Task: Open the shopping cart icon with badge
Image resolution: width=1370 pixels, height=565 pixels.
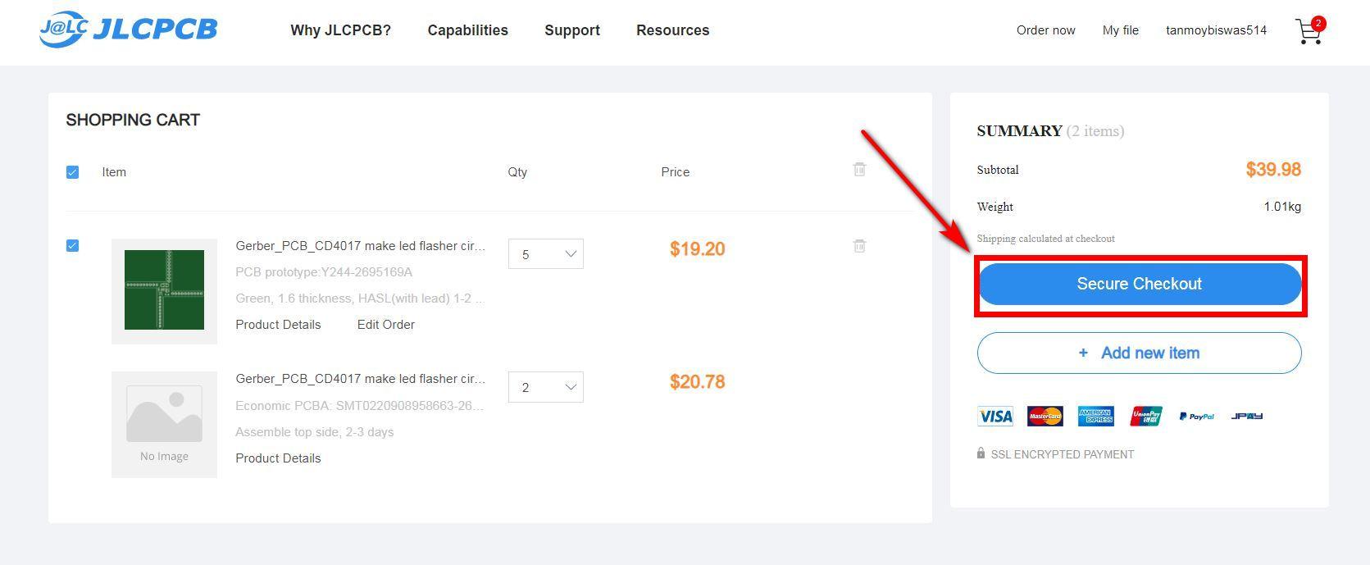Action: coord(1309,30)
